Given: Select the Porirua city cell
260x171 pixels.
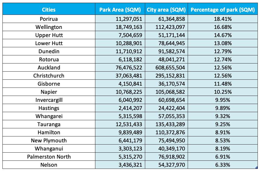Looking at the screenshot, I should point(49,19).
